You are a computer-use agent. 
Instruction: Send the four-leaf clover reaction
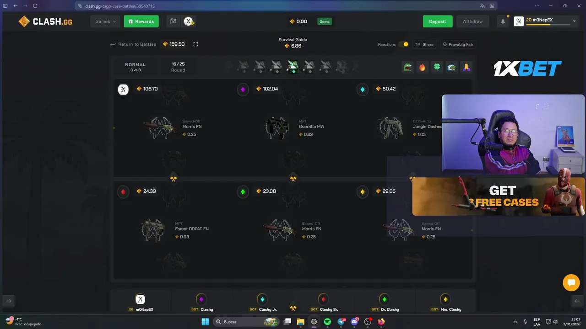(437, 67)
